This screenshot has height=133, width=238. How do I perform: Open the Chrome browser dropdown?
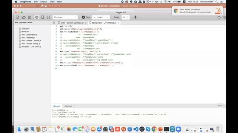pos(65,17)
